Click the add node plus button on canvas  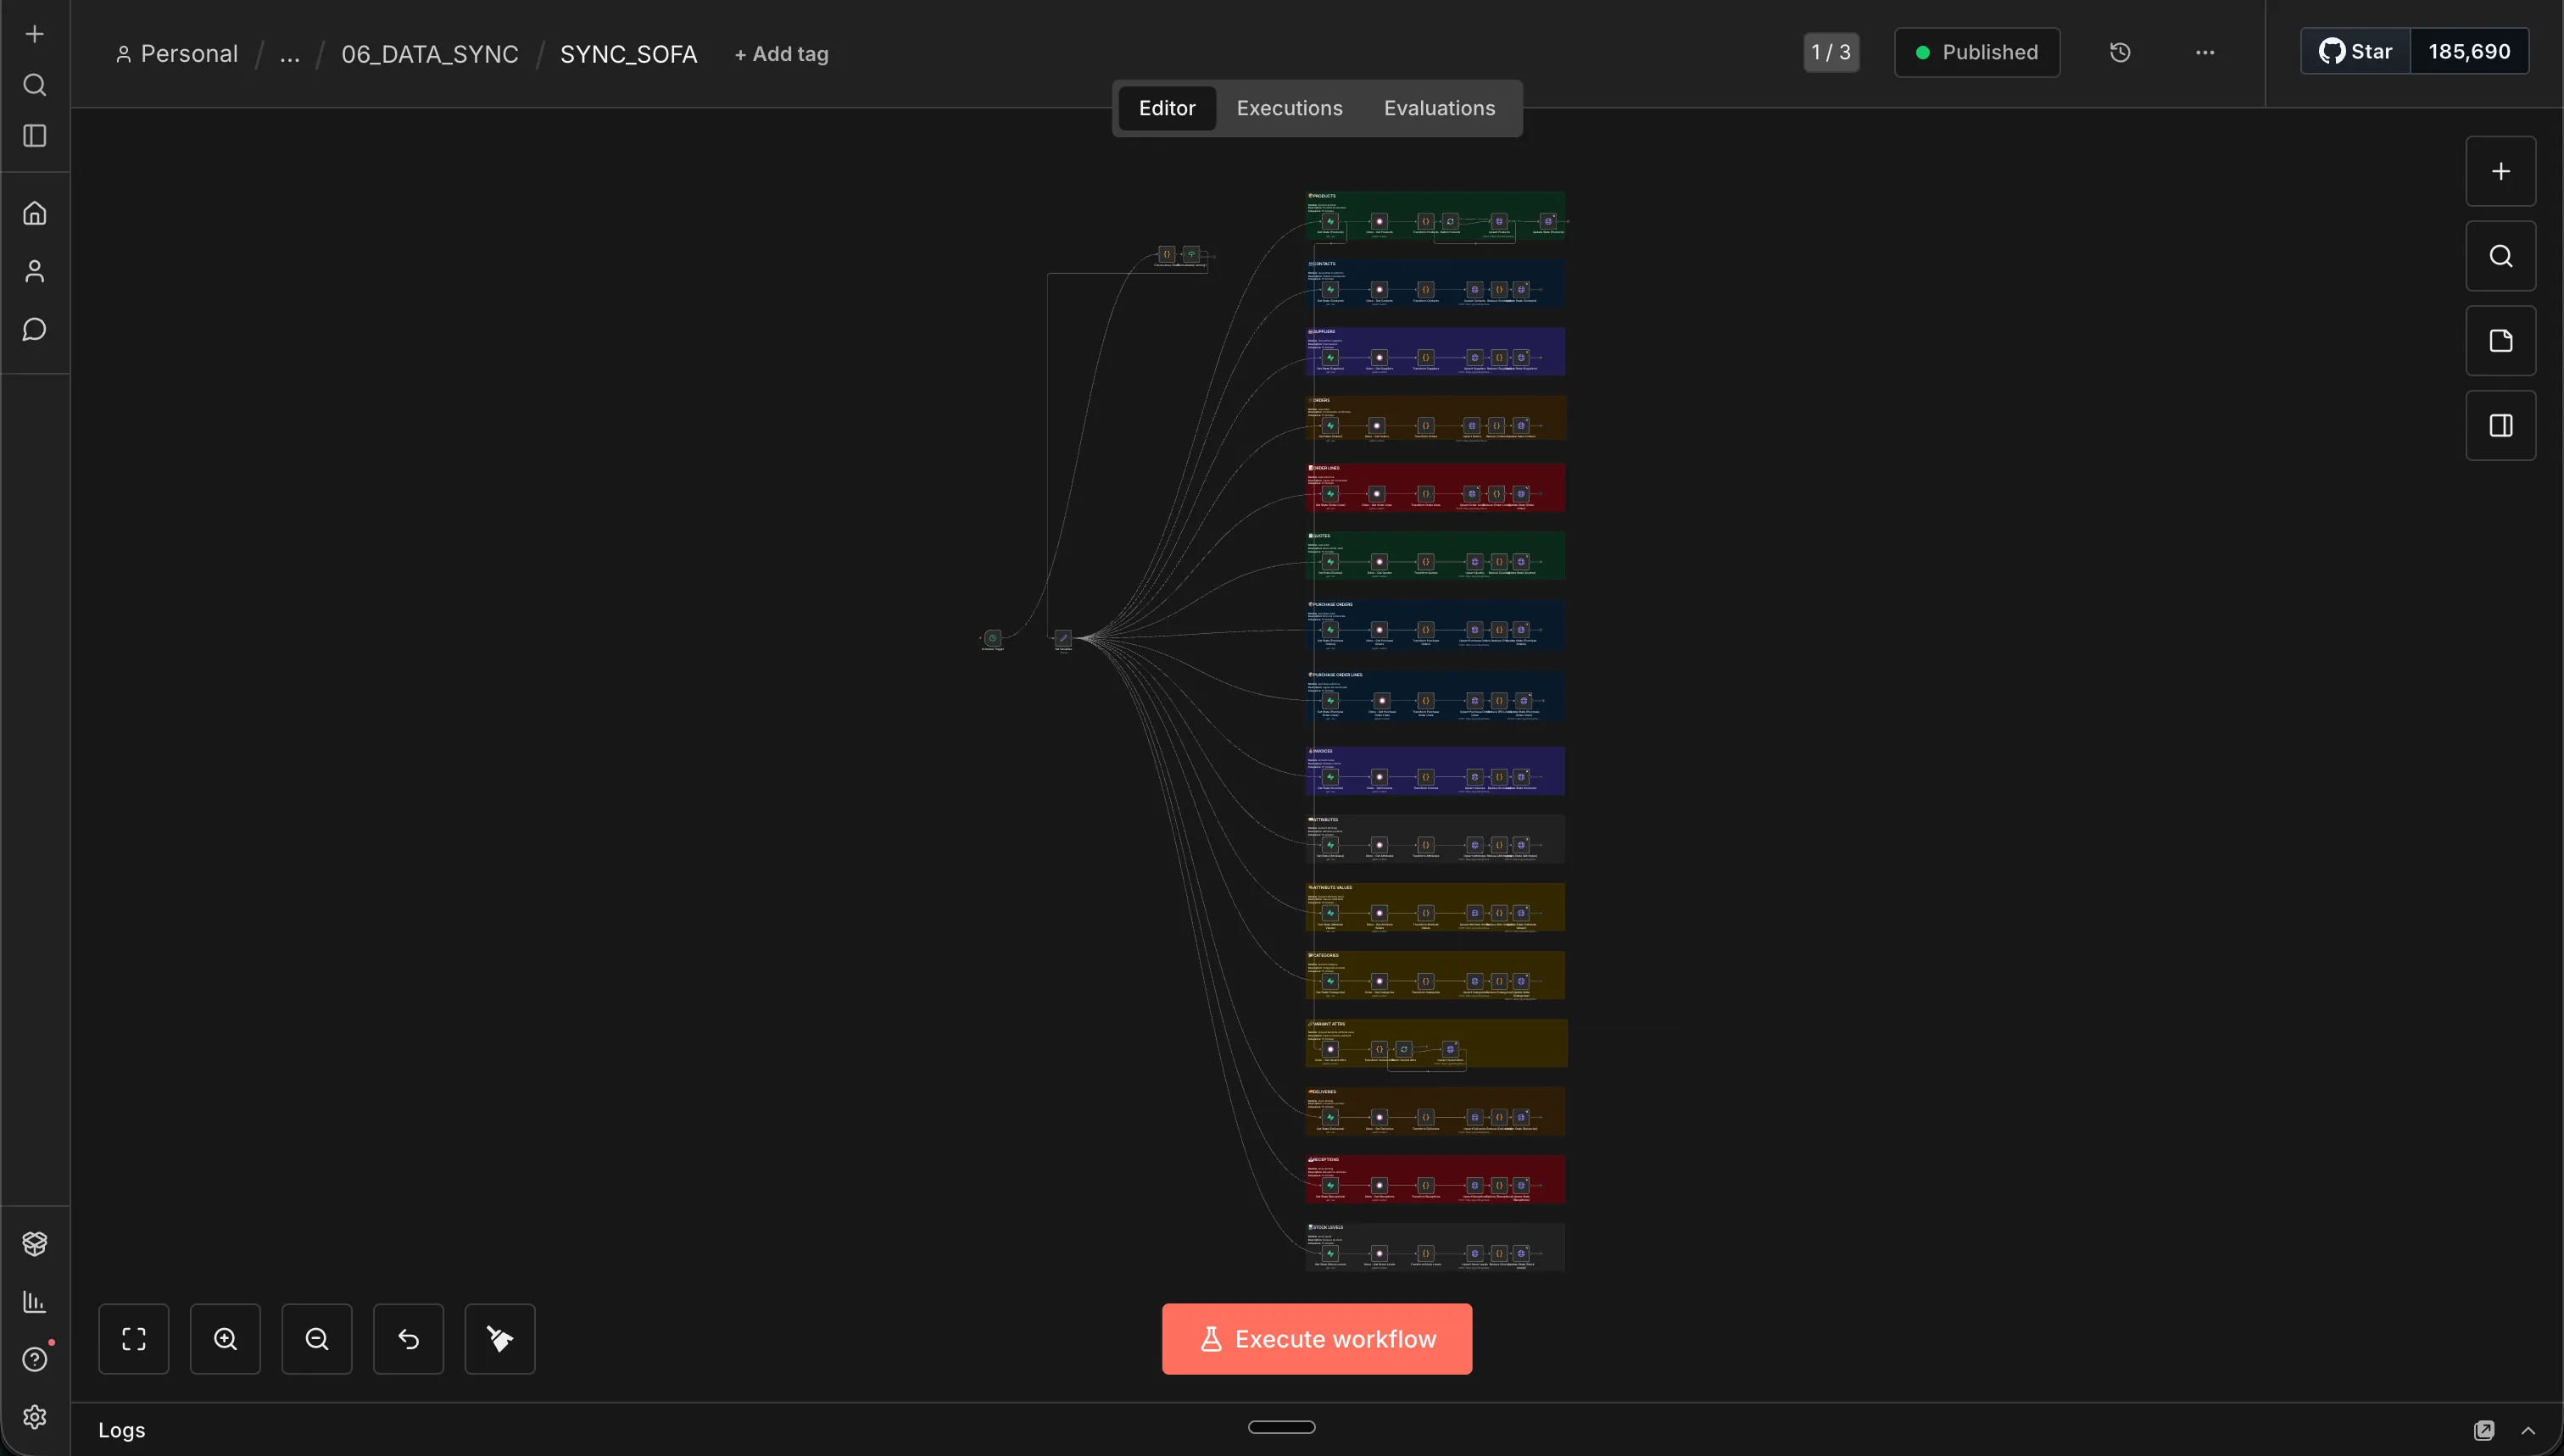(2500, 171)
